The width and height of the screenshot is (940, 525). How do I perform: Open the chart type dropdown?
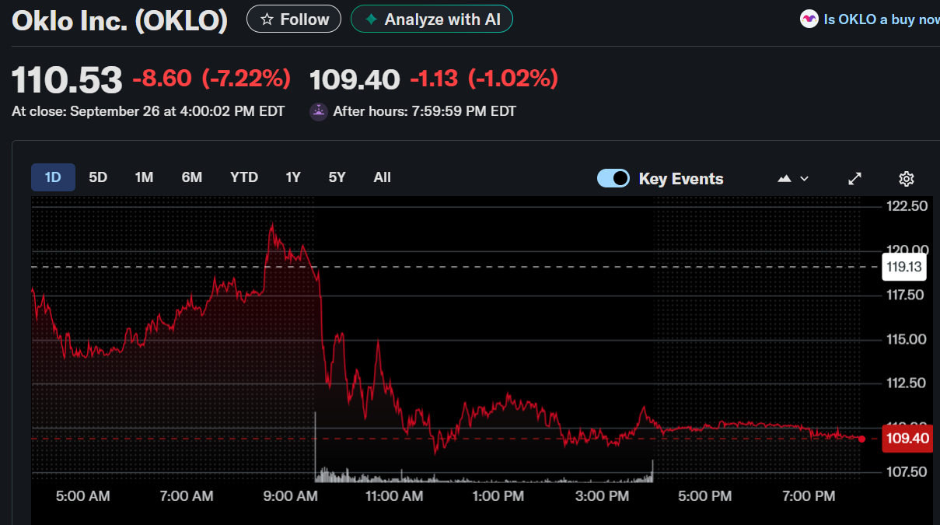point(793,178)
